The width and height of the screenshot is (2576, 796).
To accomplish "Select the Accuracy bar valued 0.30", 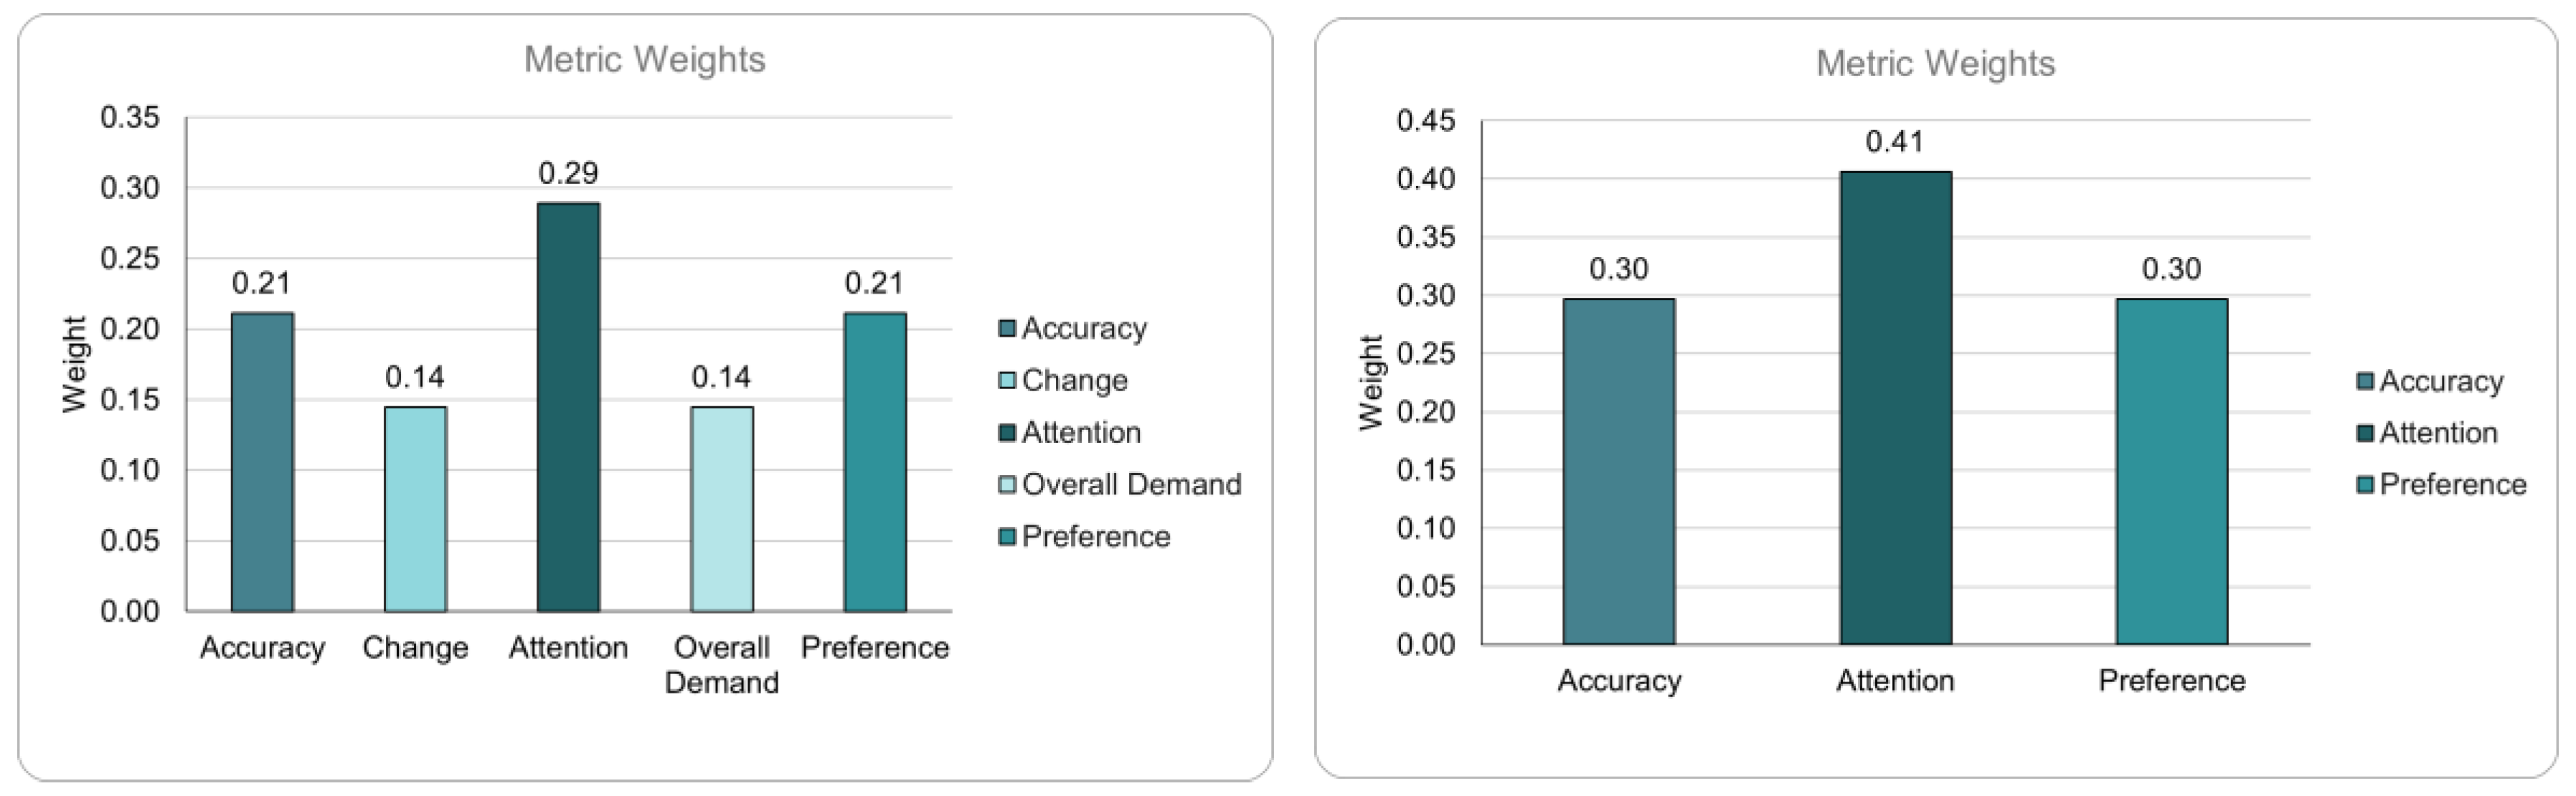I will tap(1618, 471).
